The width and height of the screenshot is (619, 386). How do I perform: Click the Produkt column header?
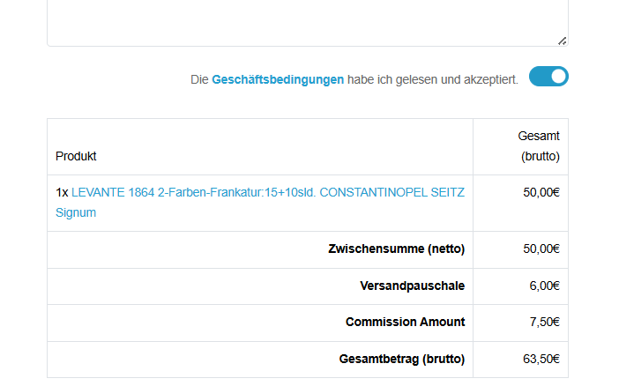[x=76, y=156]
